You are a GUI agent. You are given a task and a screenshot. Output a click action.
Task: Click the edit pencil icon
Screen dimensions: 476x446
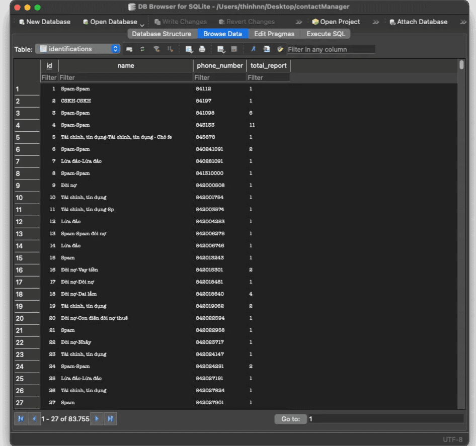pos(280,49)
